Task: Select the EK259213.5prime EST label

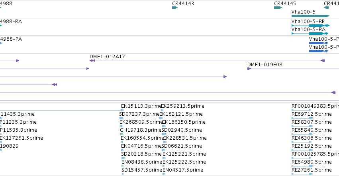Action: pyautogui.click(x=183, y=106)
